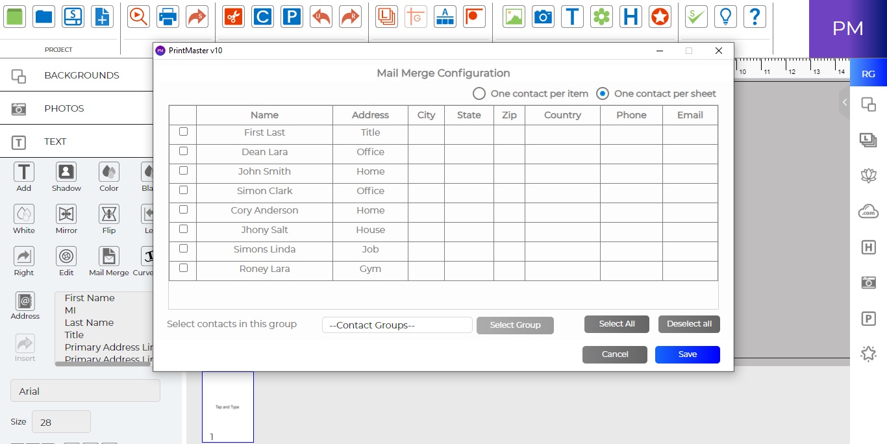Screen dimensions: 887x444
Task: Open the Contact Groups dropdown
Action: coord(397,325)
